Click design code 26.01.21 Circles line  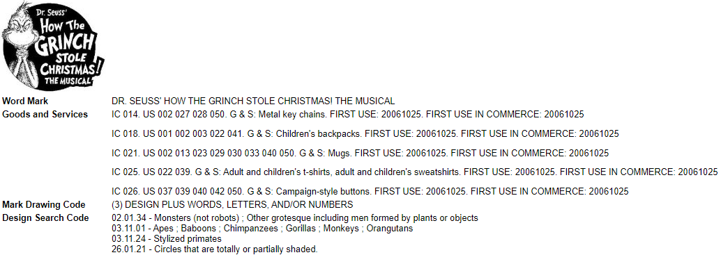pos(215,249)
